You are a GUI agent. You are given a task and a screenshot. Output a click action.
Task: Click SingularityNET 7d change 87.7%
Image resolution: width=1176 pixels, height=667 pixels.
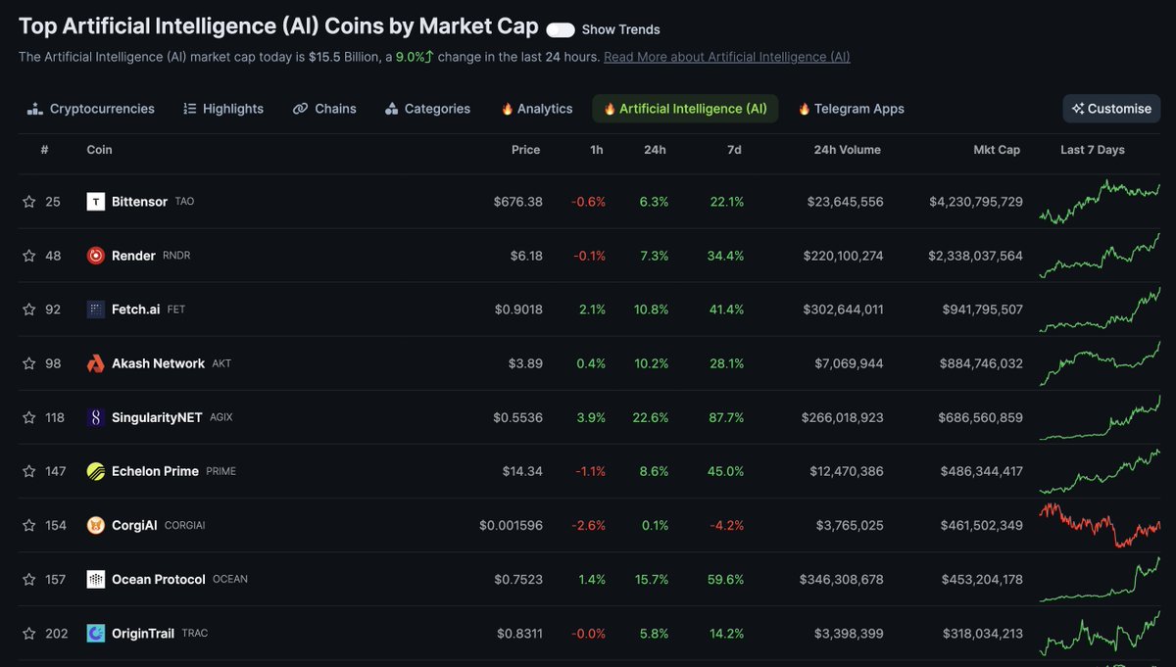point(726,417)
